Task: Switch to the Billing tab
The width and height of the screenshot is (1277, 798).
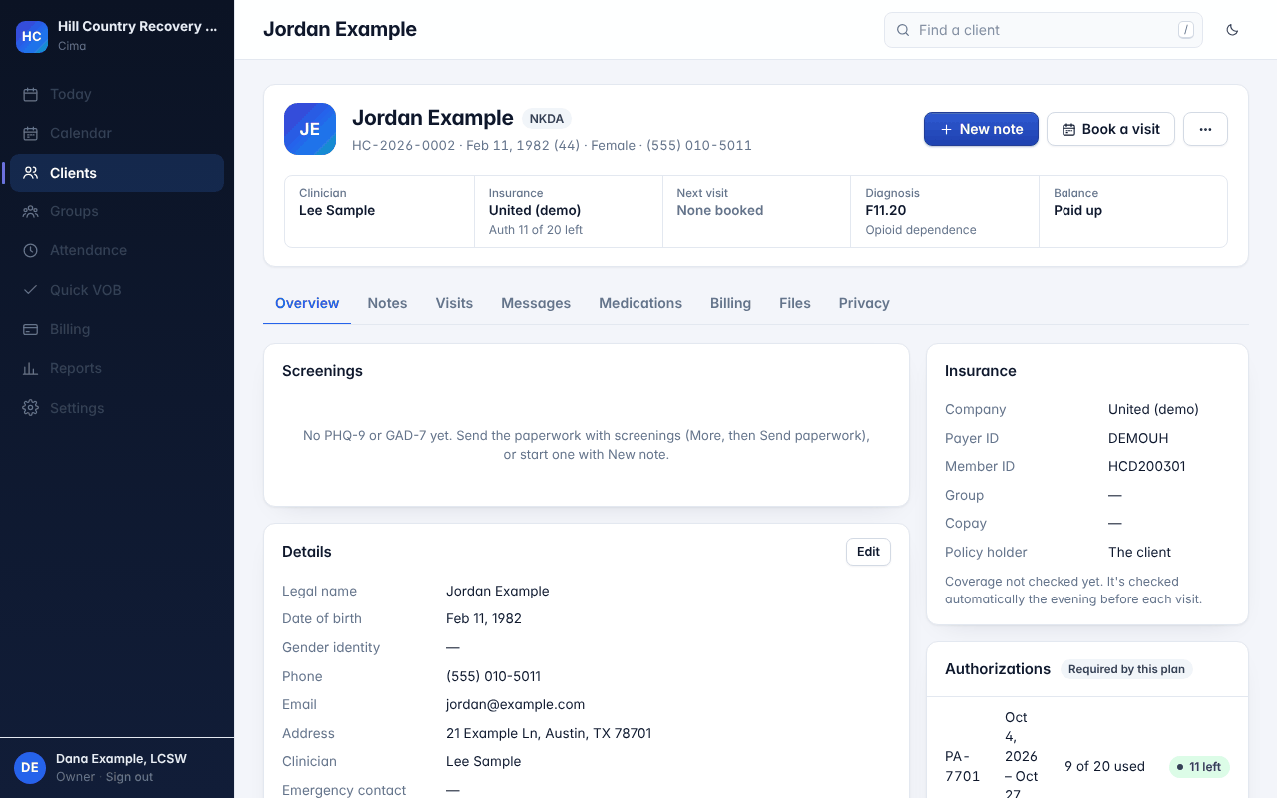Action: point(730,303)
